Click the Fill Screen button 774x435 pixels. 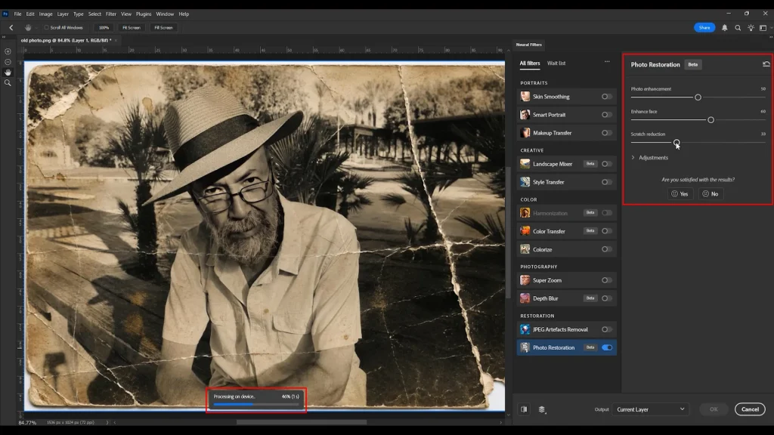point(163,28)
